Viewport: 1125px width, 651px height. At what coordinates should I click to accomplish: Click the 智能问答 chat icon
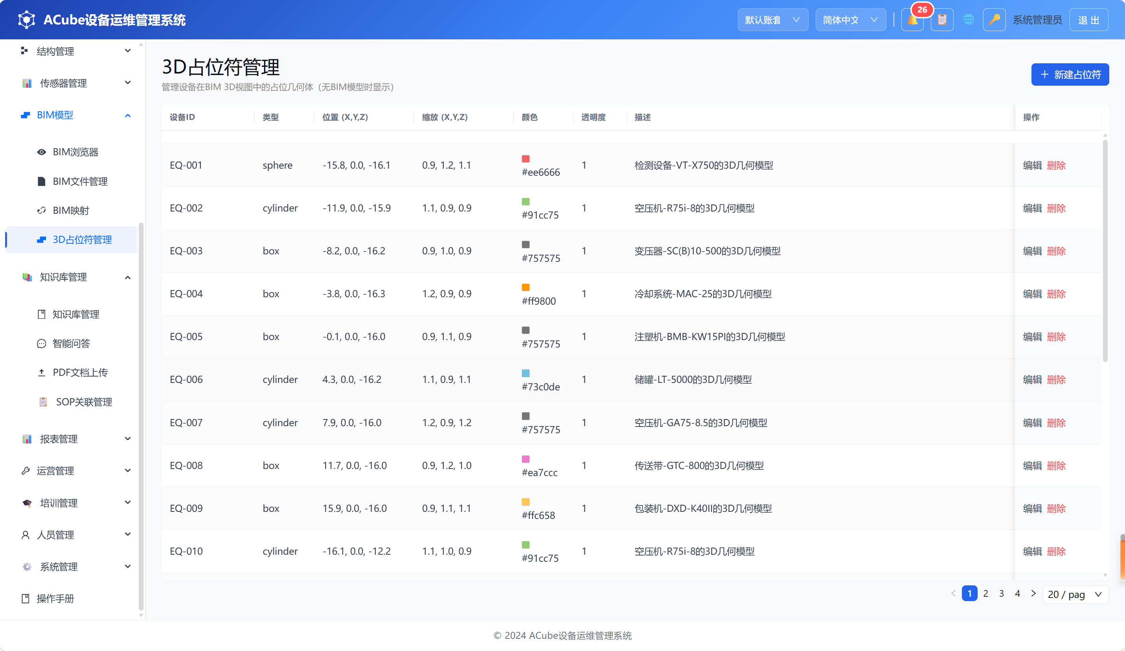pyautogui.click(x=42, y=343)
